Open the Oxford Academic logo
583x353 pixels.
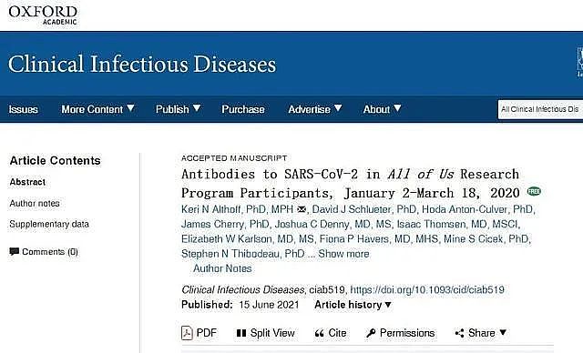tap(43, 15)
